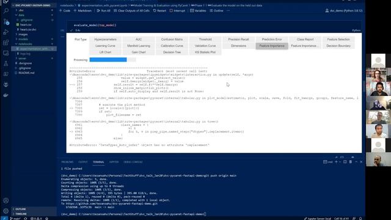Switch to the PROBLEMS tab
The height and width of the screenshot is (220, 391).
67,162
